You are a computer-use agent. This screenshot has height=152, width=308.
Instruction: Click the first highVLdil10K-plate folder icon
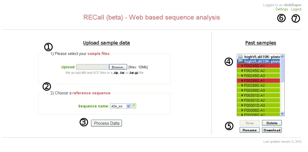coord(241,57)
